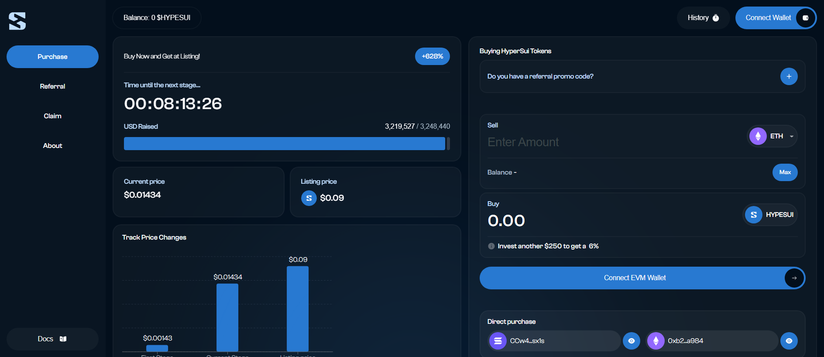Viewport: 824px width, 357px height.
Task: Click the Connect EVM Wallet button
Action: [642, 278]
